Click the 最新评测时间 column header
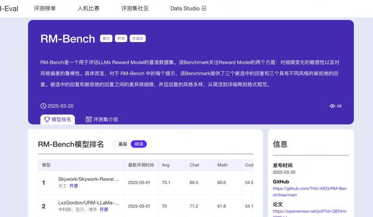This screenshot has width=373, height=217. tap(141, 165)
